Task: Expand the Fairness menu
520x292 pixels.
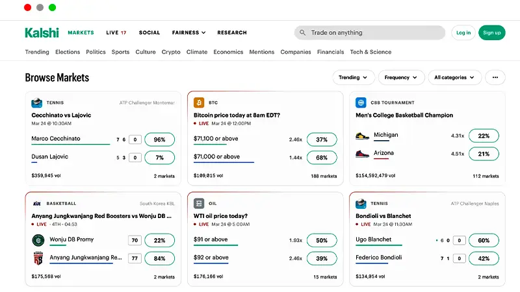Action: coord(188,33)
